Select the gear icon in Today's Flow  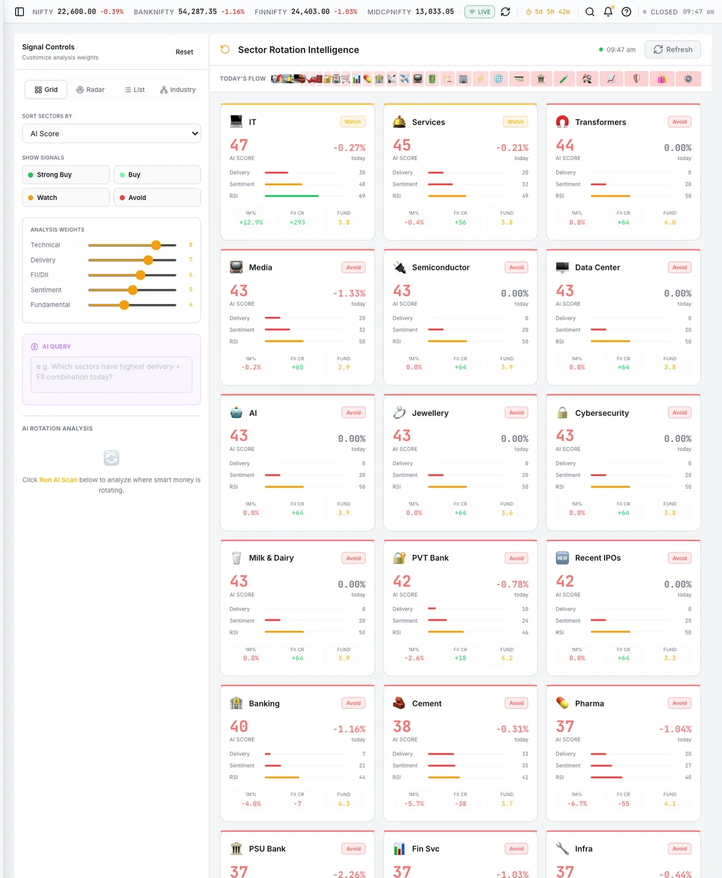(x=689, y=79)
